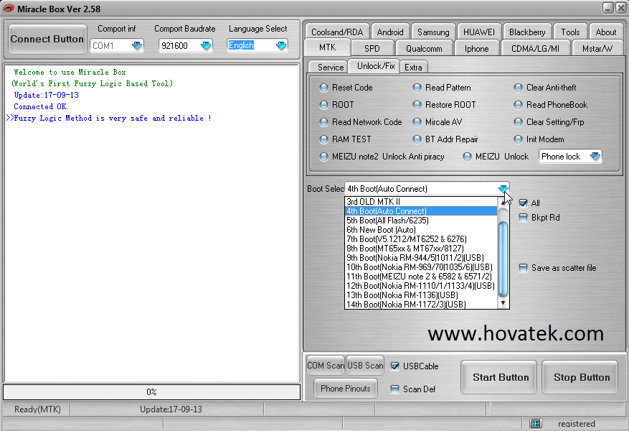Open the Comport inf COM1 dropdown arrow
Screen dimensions: 629x431
click(137, 46)
